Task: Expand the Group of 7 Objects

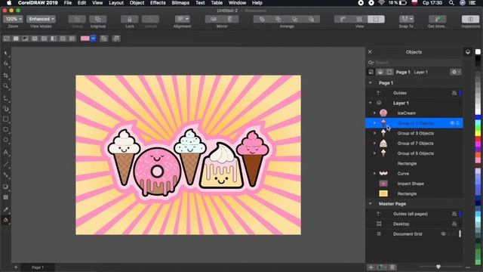Action: 374,144
